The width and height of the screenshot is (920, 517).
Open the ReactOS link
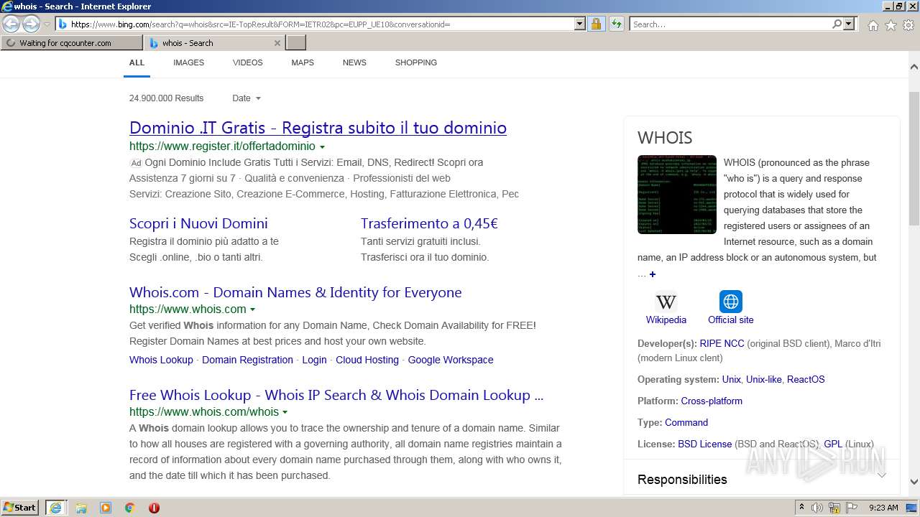(806, 380)
